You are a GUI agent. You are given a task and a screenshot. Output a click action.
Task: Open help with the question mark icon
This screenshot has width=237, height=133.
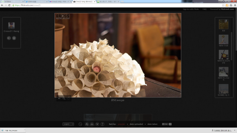102,124
